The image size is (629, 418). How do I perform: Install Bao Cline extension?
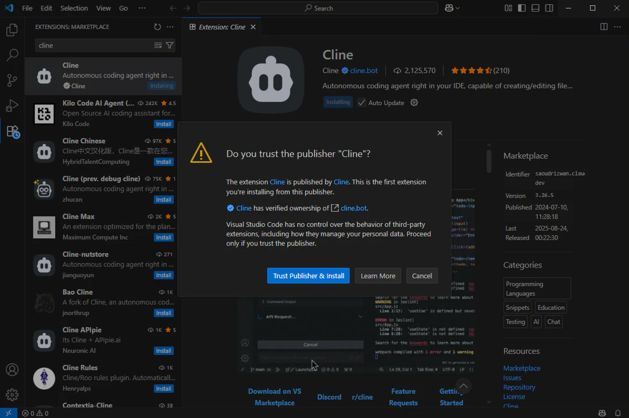coord(164,313)
